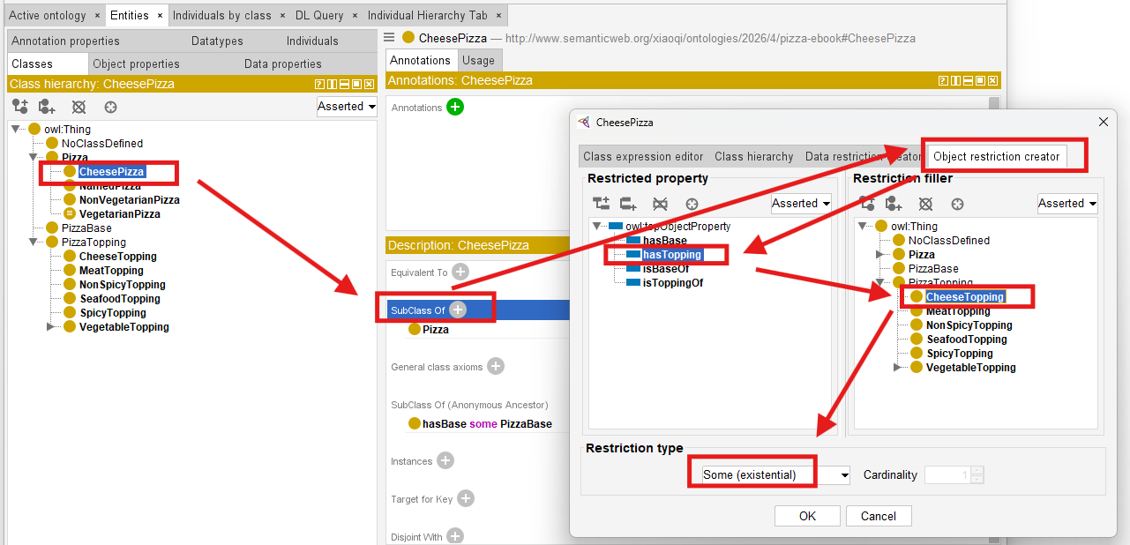Select SeafoodTopping in main Class hierarchy
The image size is (1130, 545).
(119, 299)
